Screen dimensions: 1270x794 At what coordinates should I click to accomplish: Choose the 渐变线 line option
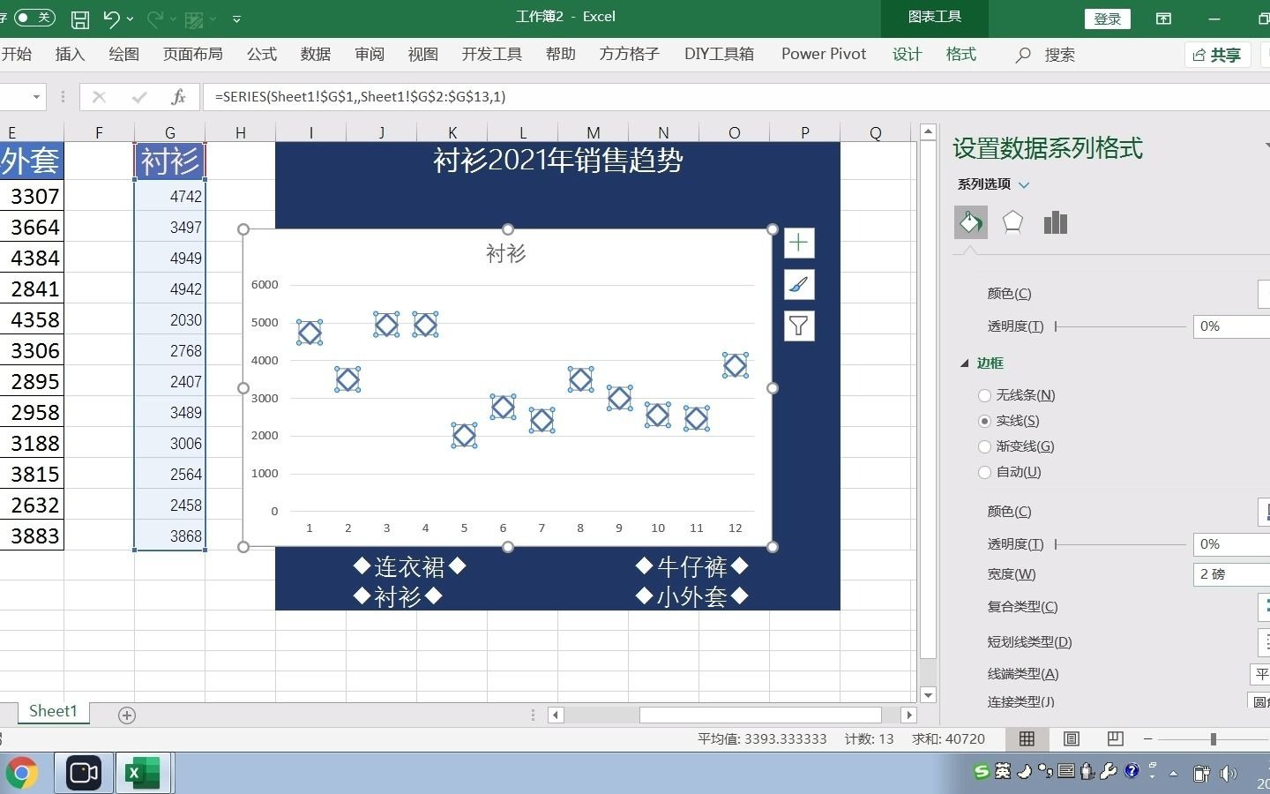(984, 446)
